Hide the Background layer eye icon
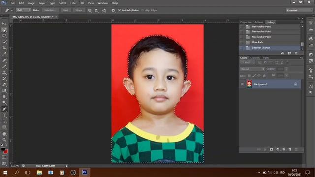The width and height of the screenshot is (315, 177). click(242, 84)
